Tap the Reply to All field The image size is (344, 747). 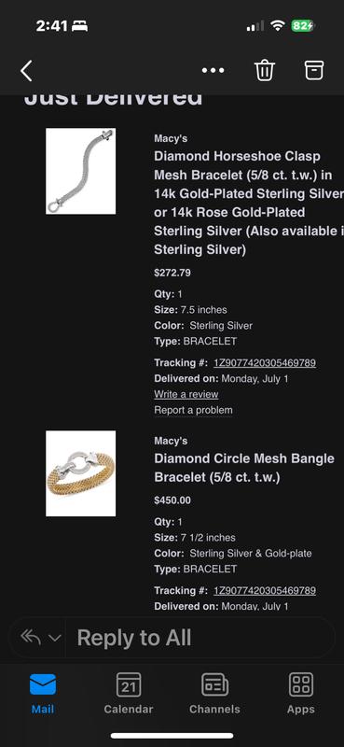[199, 638]
